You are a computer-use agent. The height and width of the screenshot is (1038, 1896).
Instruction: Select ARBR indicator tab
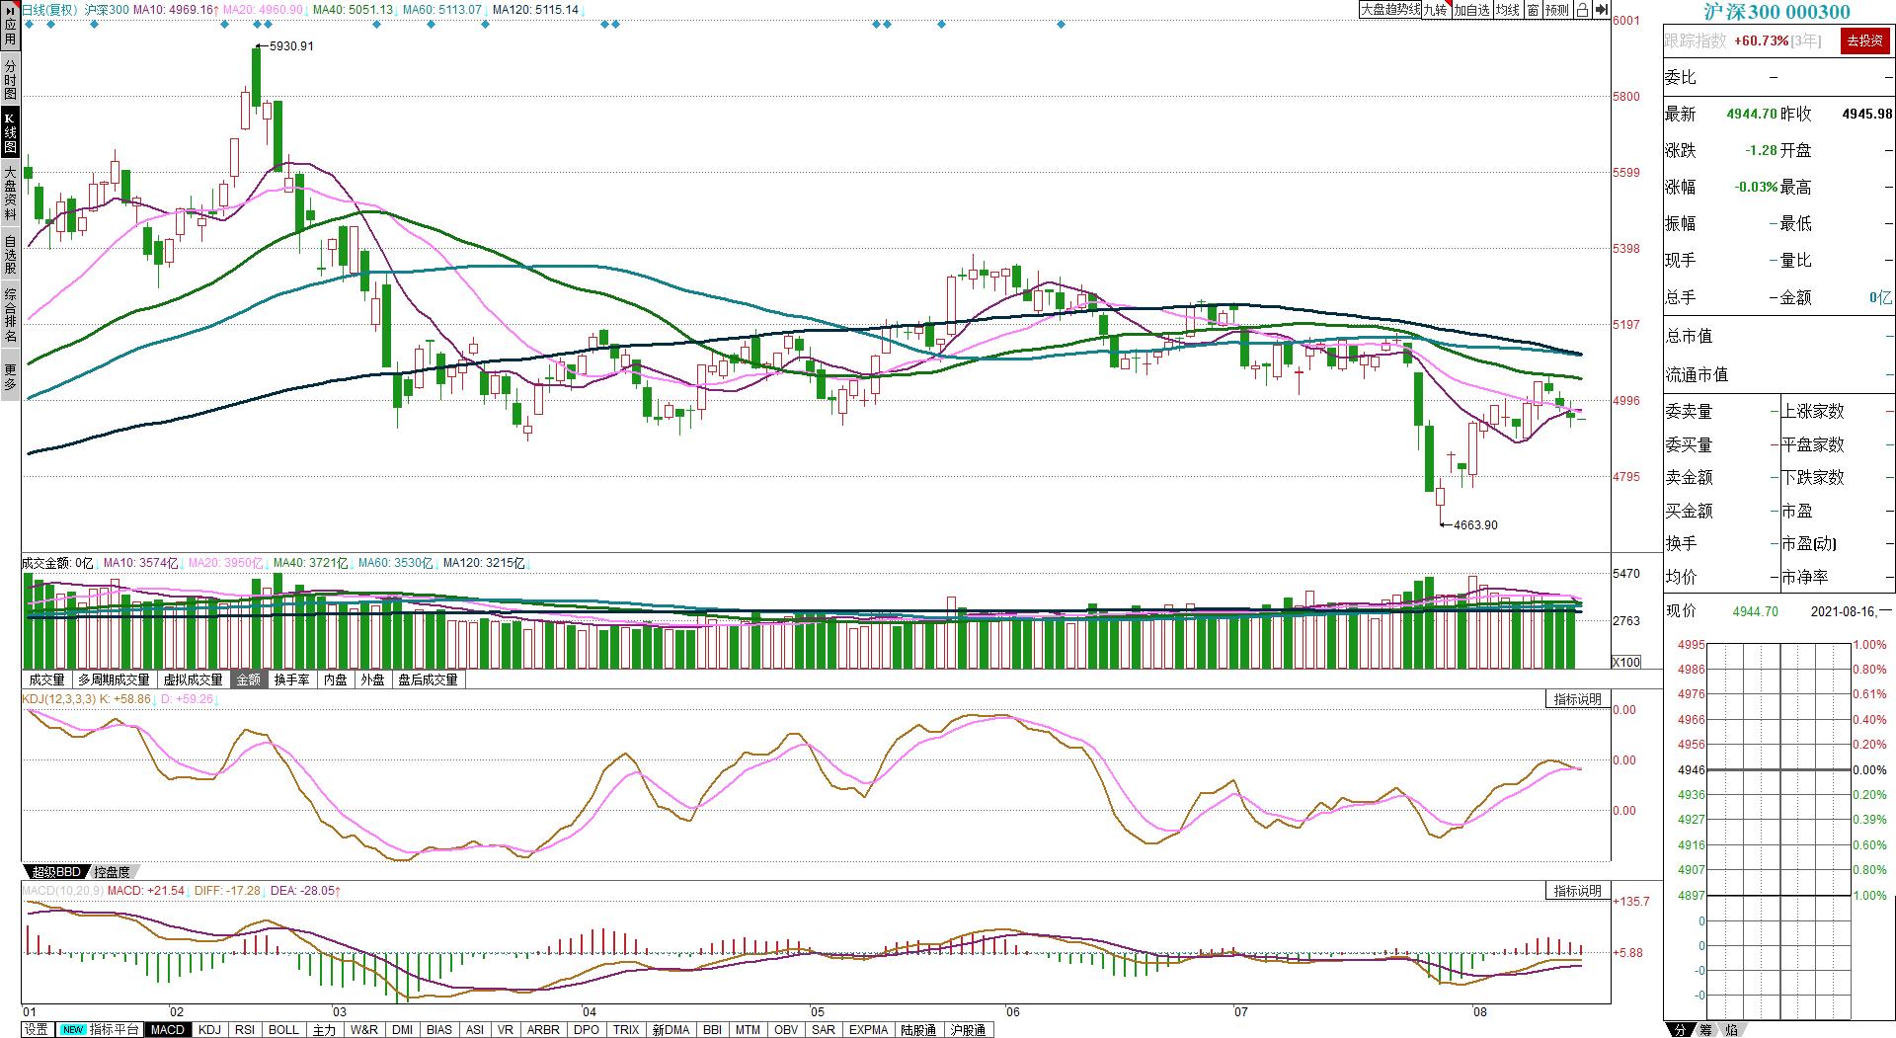pyautogui.click(x=543, y=1029)
